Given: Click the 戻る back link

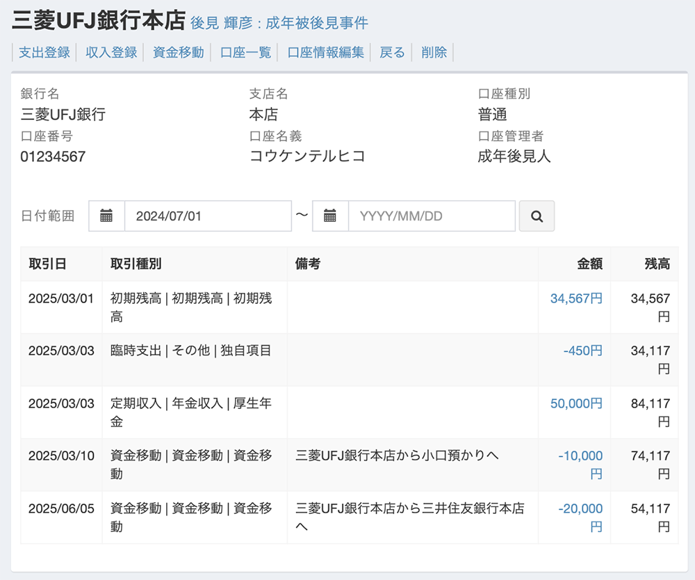Looking at the screenshot, I should click(x=392, y=52).
